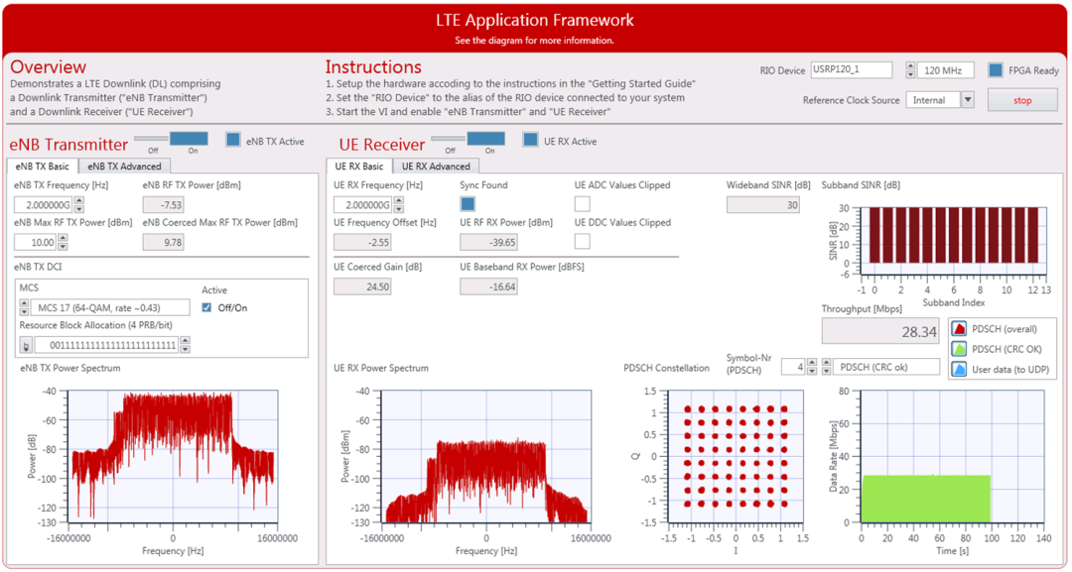
Task: Click the Symbol-Nr value 4 field
Action: pos(793,367)
